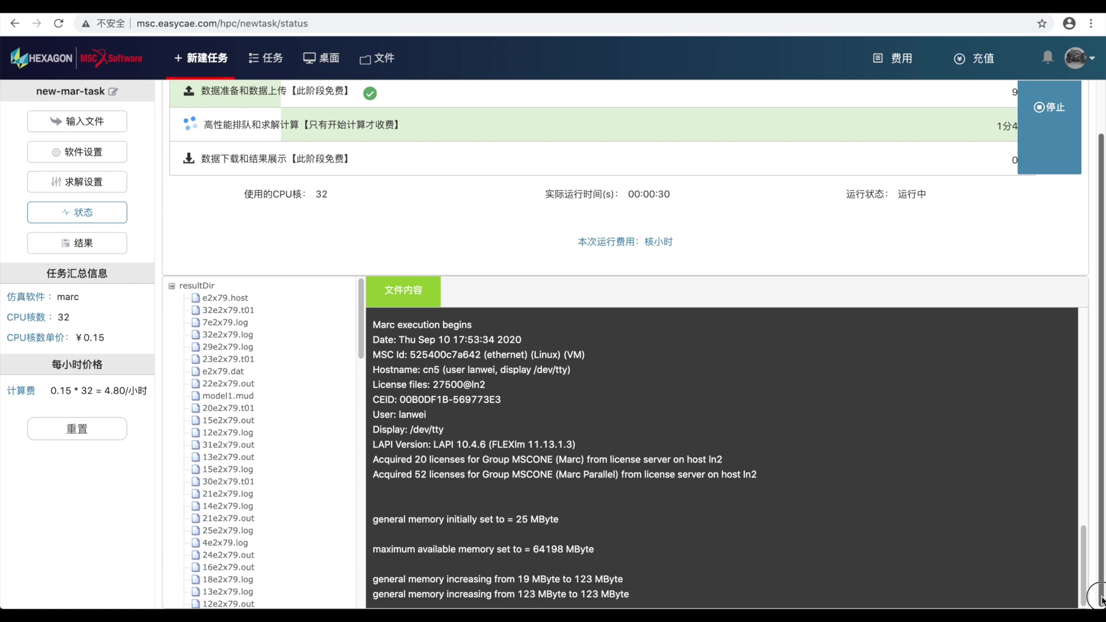The height and width of the screenshot is (622, 1106).
Task: Click the 新建任务 new task icon
Action: point(200,59)
